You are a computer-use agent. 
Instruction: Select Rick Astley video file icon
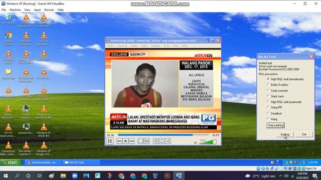coord(26,148)
